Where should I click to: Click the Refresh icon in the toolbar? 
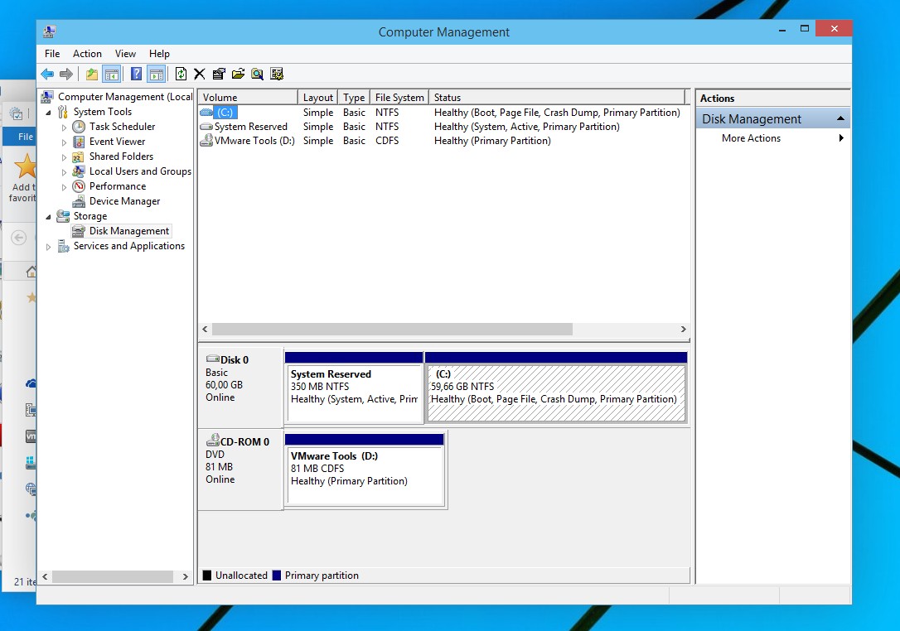[x=181, y=74]
